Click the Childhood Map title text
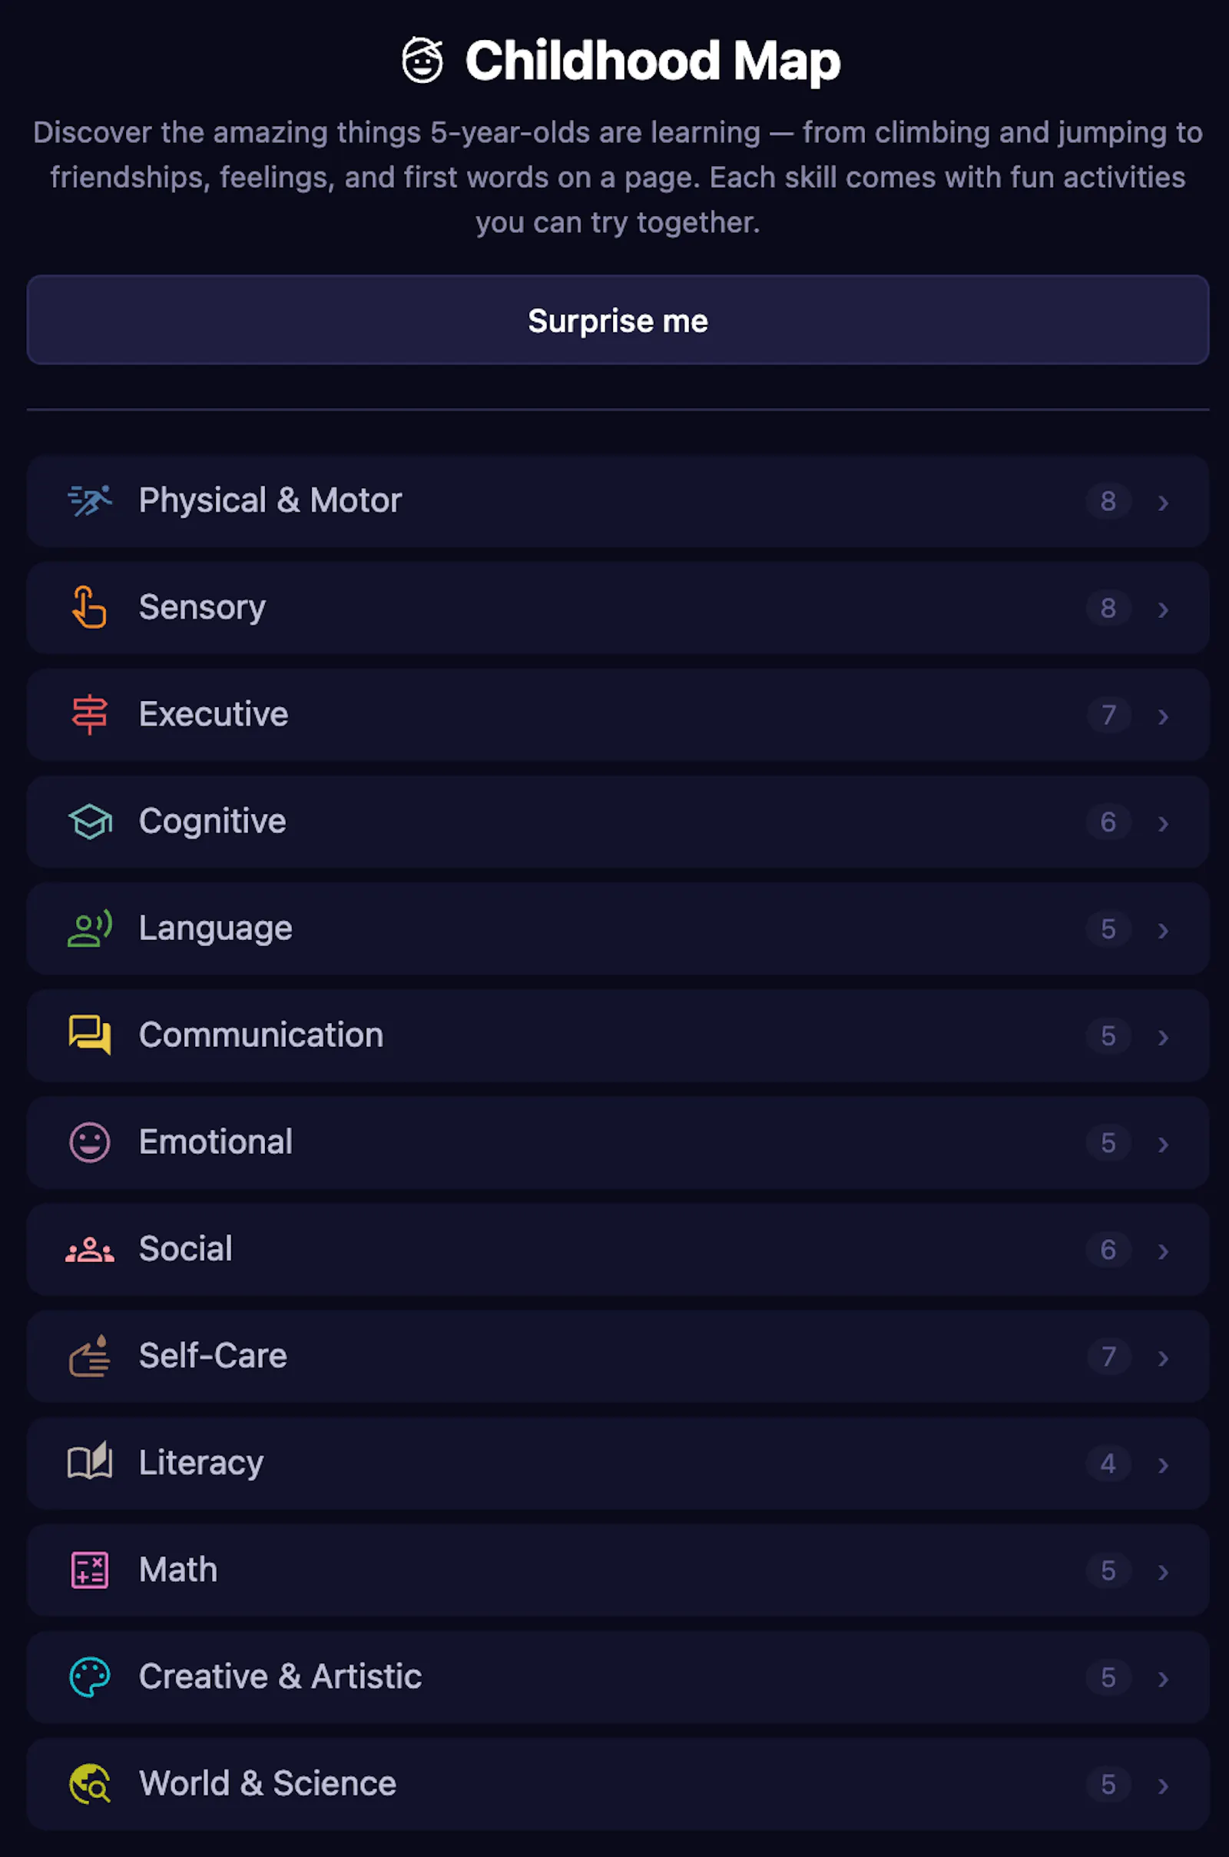Viewport: 1229px width, 1857px height. point(652,61)
